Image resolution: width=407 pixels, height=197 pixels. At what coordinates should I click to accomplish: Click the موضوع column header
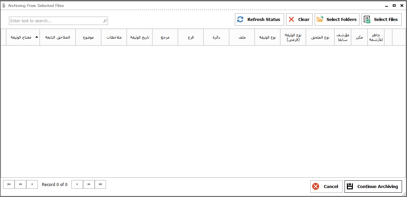[88, 37]
